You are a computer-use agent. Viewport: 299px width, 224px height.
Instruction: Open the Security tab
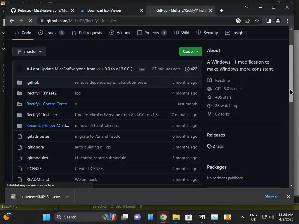(207, 33)
